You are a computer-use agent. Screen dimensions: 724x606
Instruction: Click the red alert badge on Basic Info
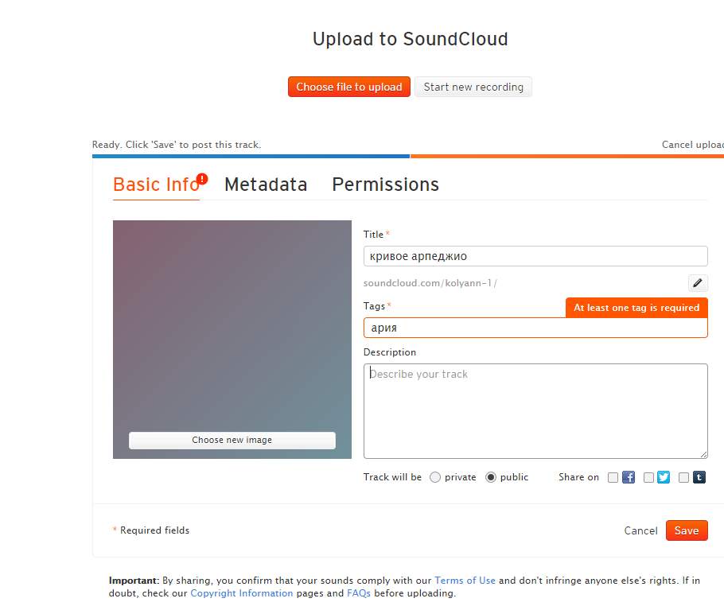[202, 179]
